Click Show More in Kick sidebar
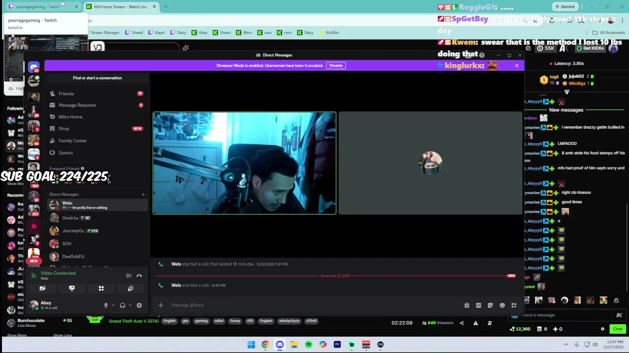 [x=17, y=335]
